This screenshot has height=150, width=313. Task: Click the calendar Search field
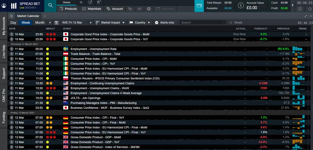click(201, 23)
